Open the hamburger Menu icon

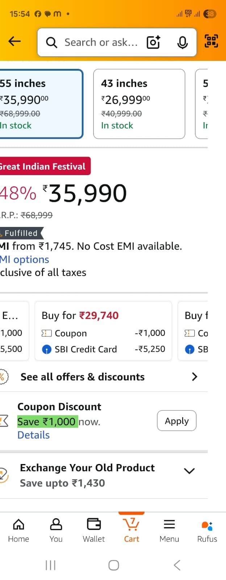169,530
